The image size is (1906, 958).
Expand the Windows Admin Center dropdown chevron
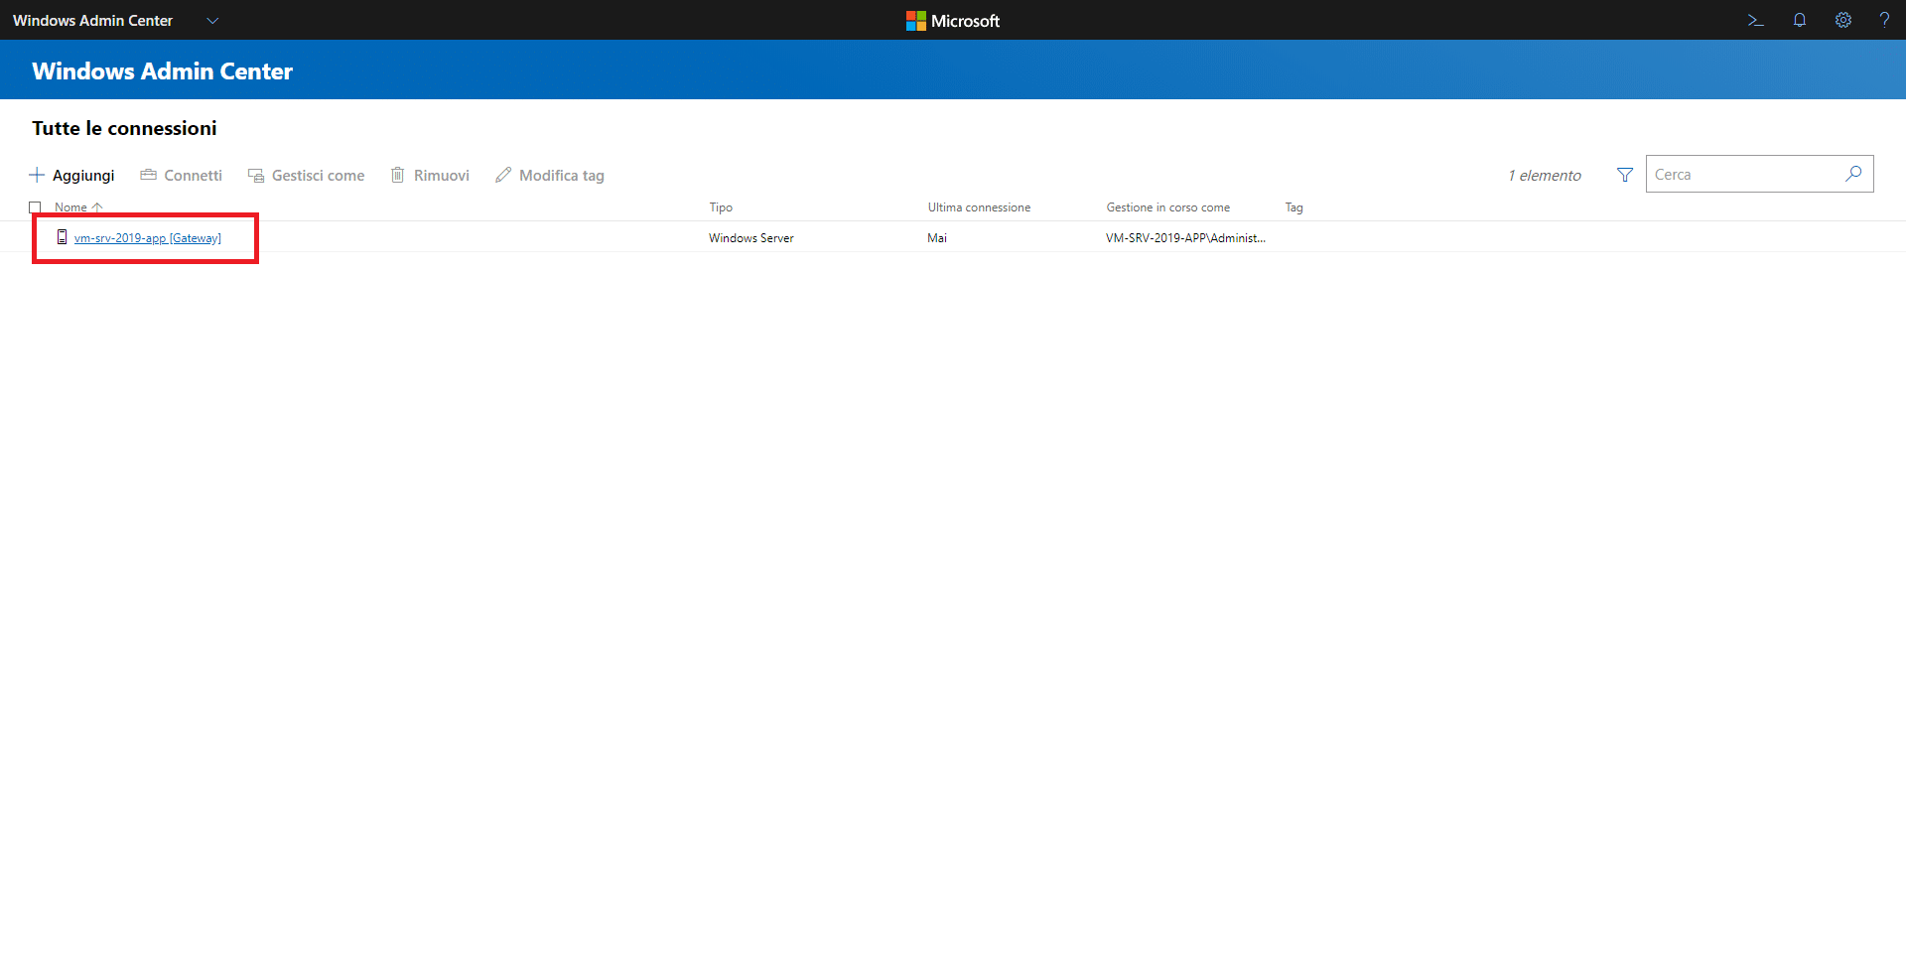[212, 21]
